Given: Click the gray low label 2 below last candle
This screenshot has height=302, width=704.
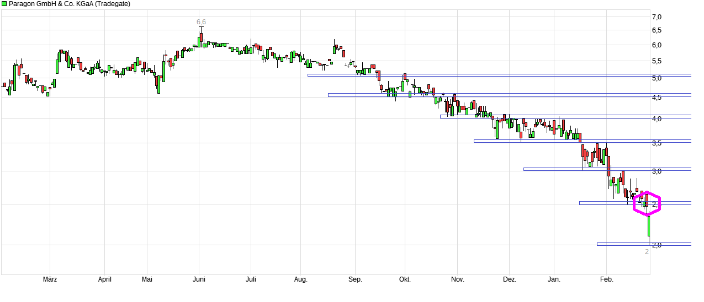Looking at the screenshot, I should pyautogui.click(x=647, y=252).
